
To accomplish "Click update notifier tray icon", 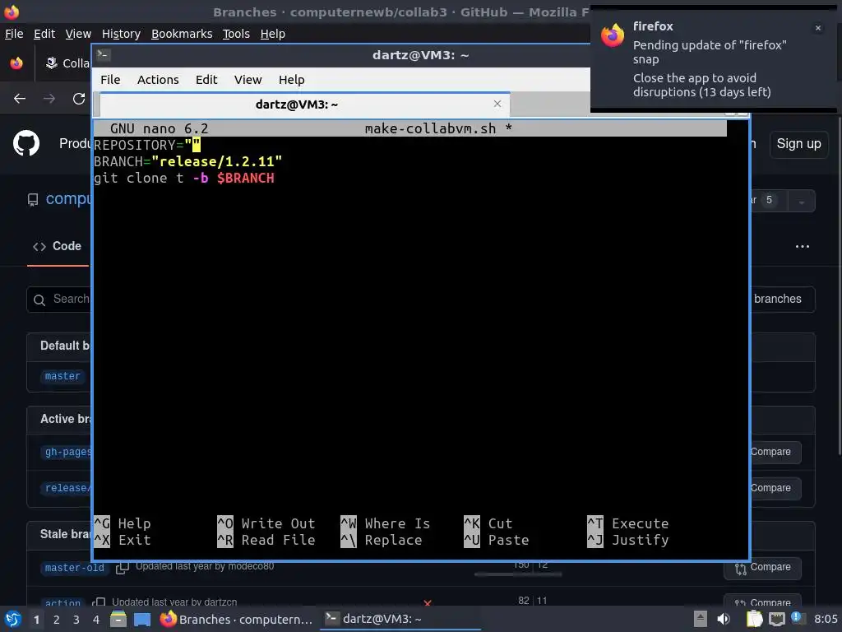I will tap(797, 618).
